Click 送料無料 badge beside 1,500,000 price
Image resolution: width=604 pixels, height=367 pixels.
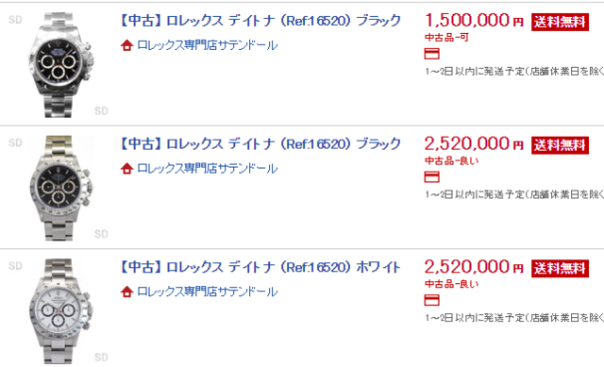coord(560,22)
